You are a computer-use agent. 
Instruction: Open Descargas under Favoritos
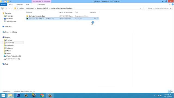tap(10, 16)
